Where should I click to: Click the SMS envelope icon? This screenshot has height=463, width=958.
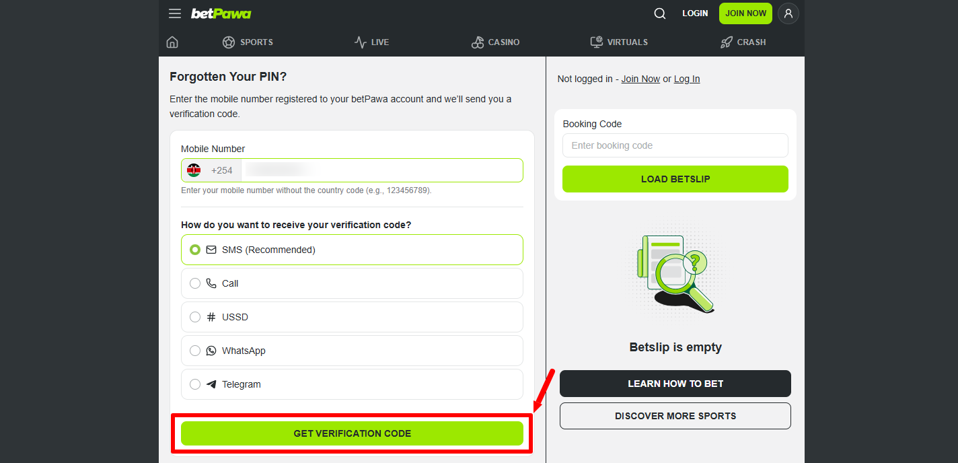[x=211, y=250]
